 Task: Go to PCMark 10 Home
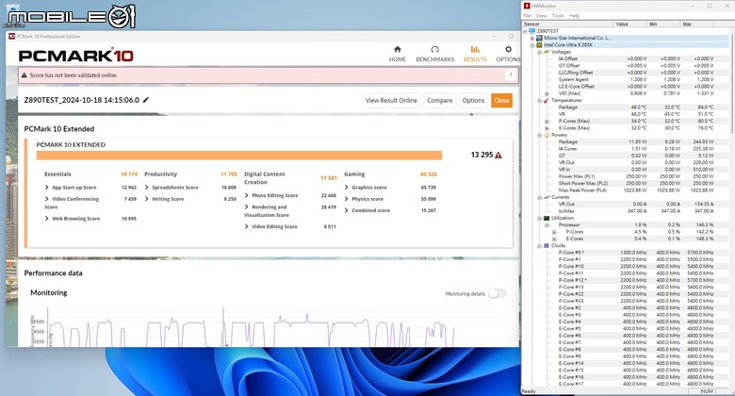point(397,54)
